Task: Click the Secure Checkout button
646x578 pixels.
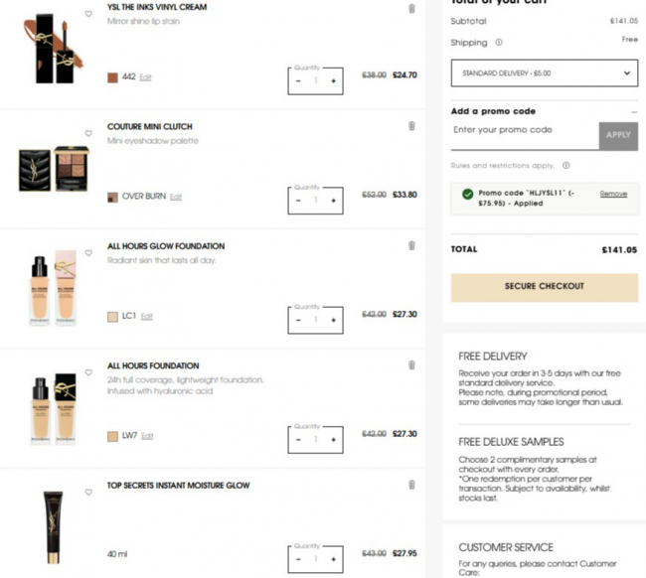Action: coord(545,287)
